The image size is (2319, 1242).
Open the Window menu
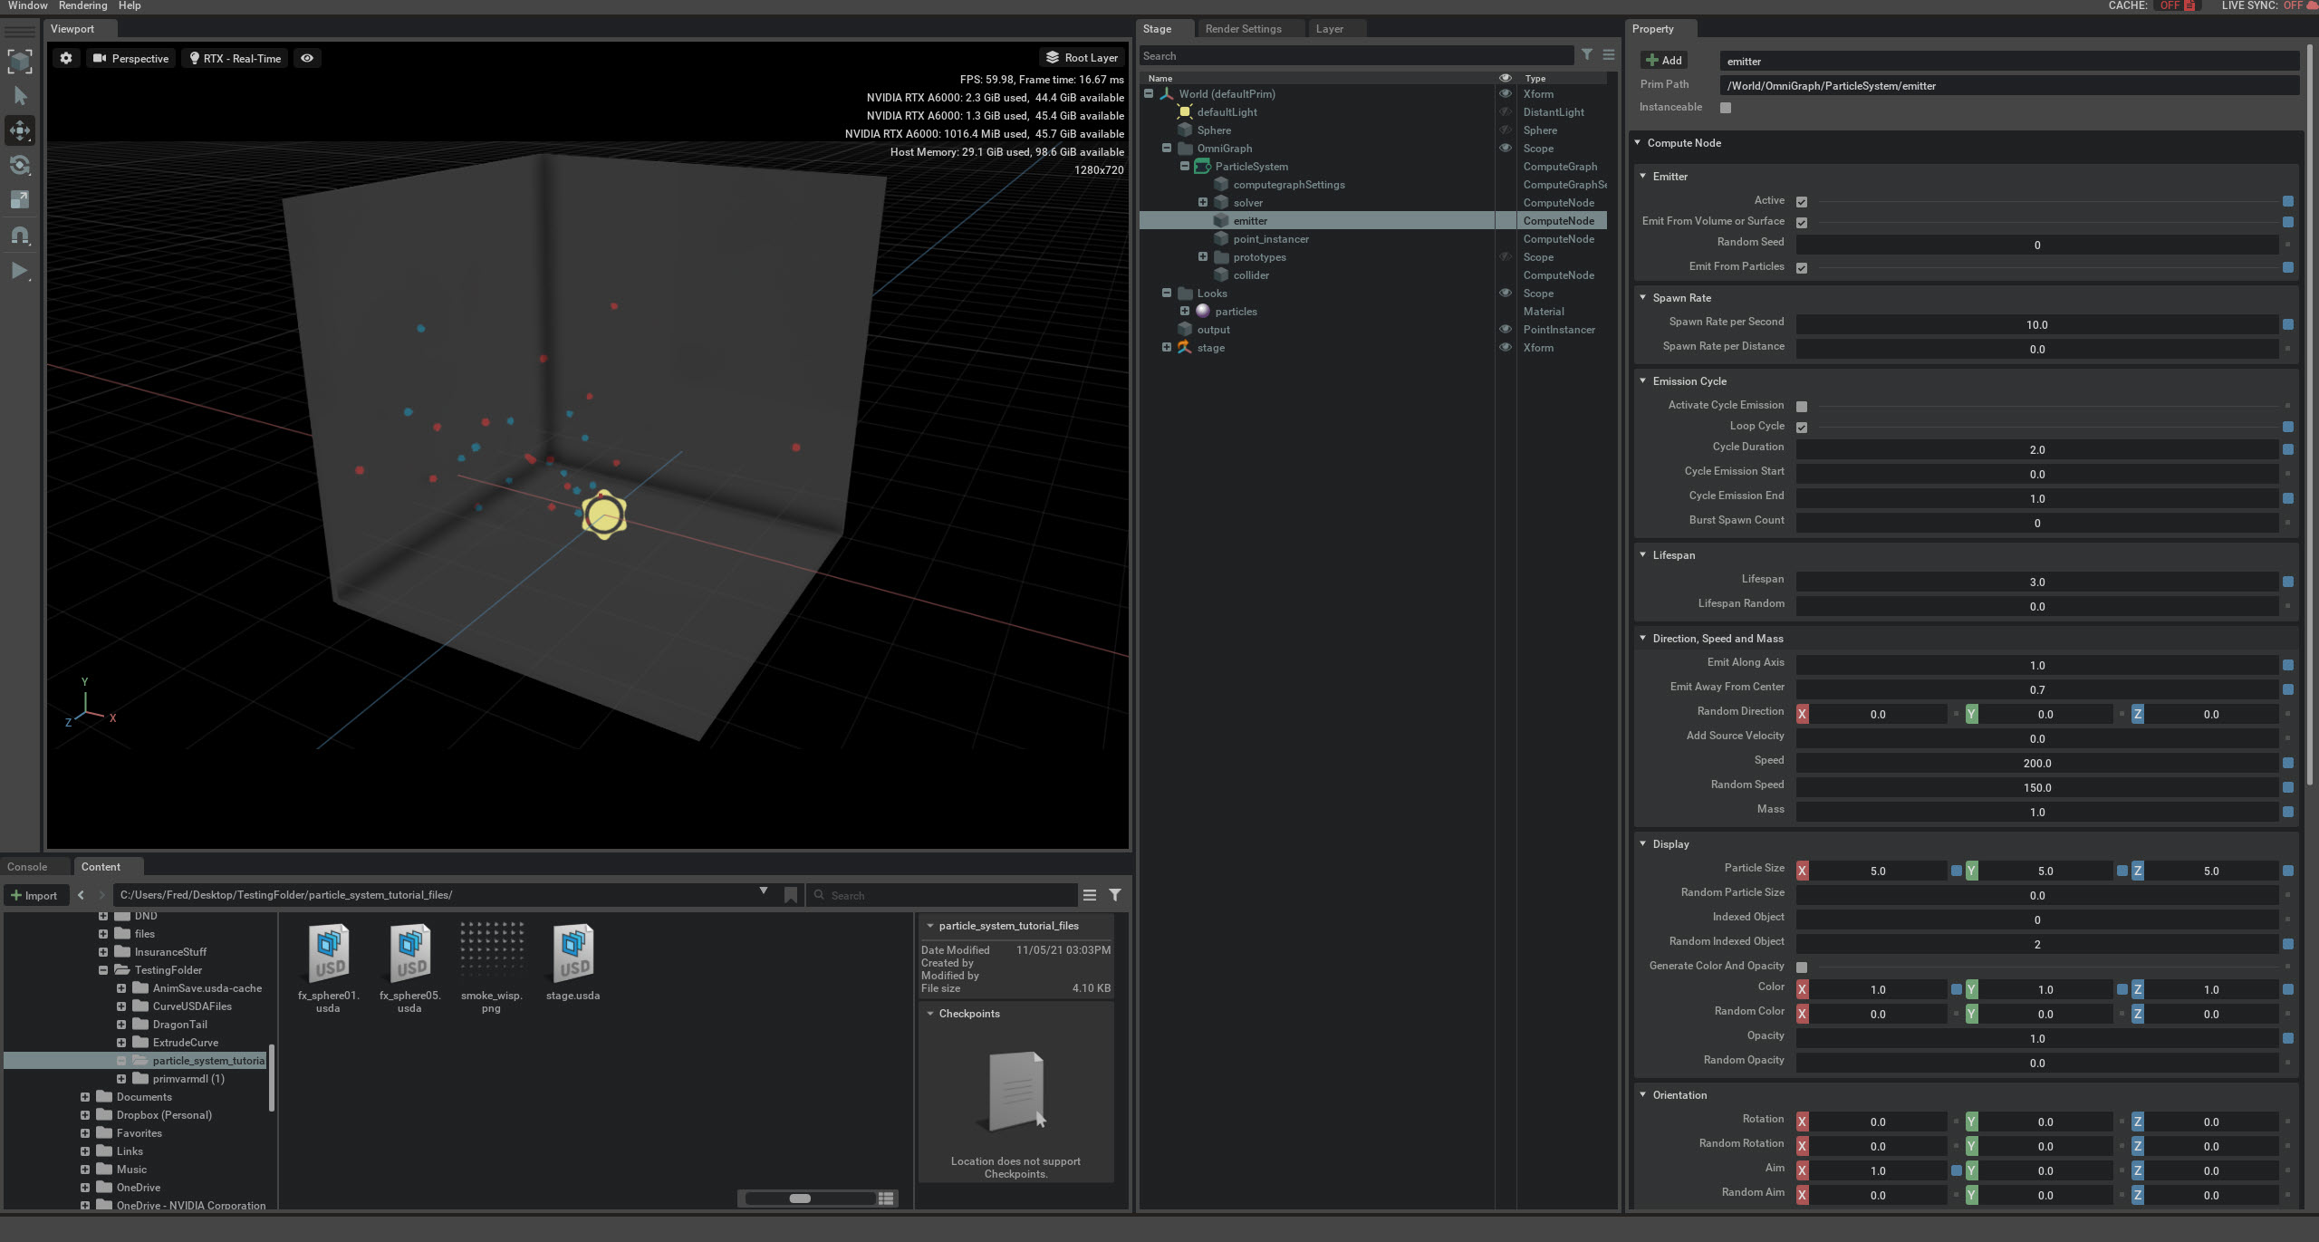click(27, 5)
